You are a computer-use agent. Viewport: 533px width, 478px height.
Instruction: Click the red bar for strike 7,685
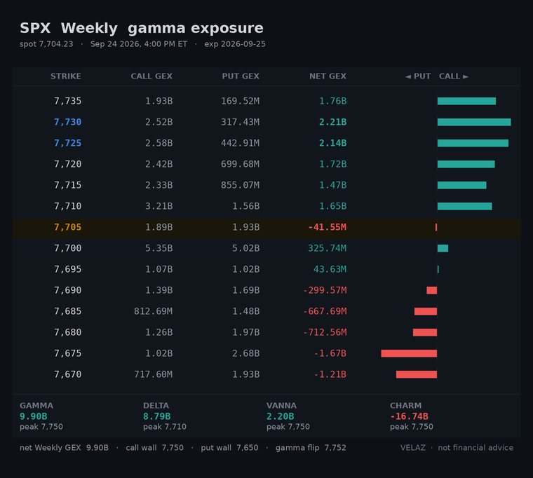coord(426,311)
